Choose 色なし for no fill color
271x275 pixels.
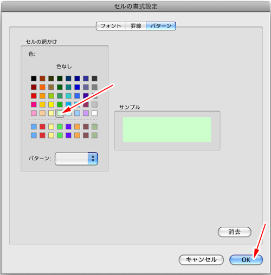click(x=64, y=67)
